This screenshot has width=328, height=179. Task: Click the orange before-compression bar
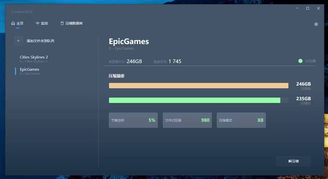tap(199, 86)
